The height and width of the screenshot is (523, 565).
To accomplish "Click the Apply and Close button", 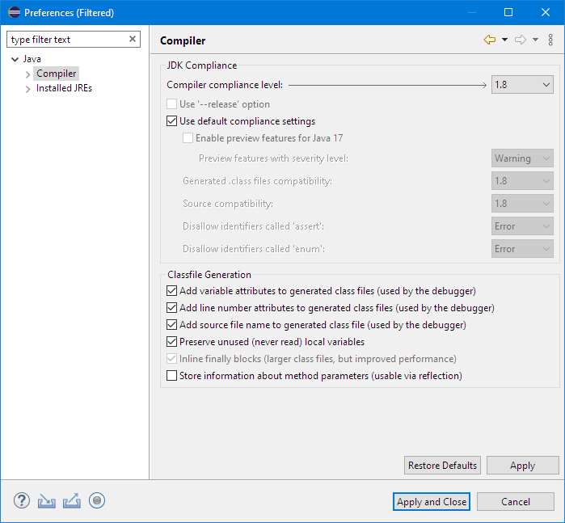I will click(x=432, y=502).
